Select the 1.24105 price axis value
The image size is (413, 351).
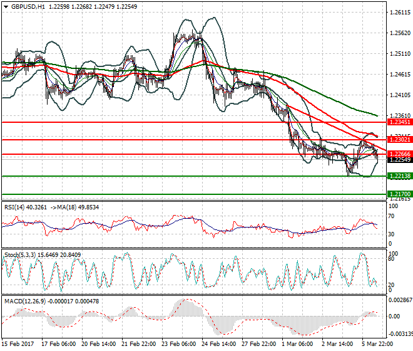click(x=400, y=95)
